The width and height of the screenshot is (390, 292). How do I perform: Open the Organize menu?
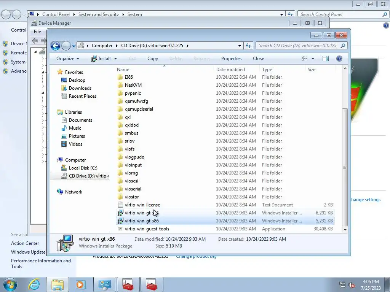68,59
